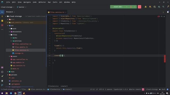The width and height of the screenshot is (170, 95).
Task: Open the Run tool window icon
Action: pyautogui.click(x=2, y=76)
